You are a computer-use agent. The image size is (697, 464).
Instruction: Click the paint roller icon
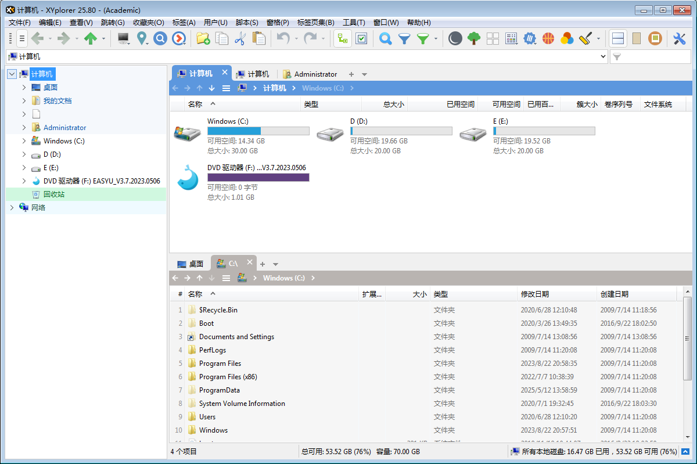pyautogui.click(x=585, y=39)
